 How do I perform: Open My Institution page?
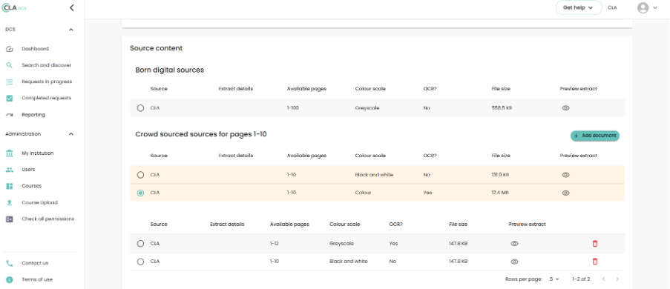38,153
